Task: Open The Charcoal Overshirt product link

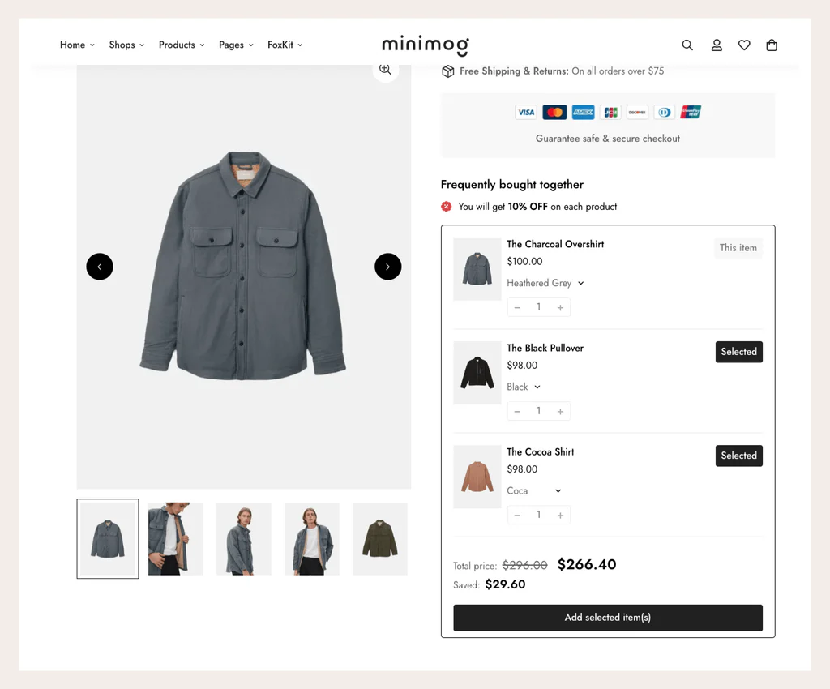Action: point(555,244)
